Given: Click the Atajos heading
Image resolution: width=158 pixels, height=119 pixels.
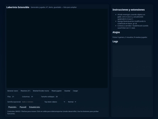Looking at the screenshot, I should pos(116,32).
